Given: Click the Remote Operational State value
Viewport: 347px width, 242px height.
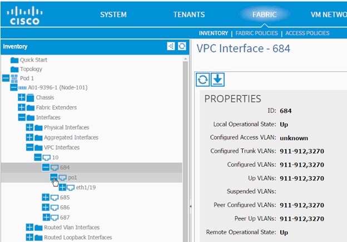Looking at the screenshot, I should [284, 233].
